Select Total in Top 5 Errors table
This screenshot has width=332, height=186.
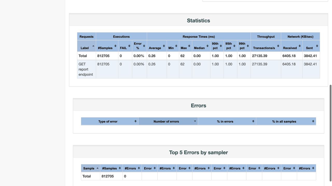point(87,176)
